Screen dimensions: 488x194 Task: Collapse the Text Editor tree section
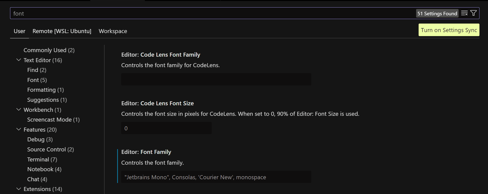(x=19, y=60)
